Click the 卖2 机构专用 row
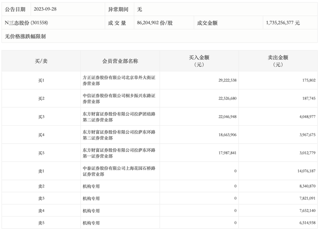 click(160, 186)
